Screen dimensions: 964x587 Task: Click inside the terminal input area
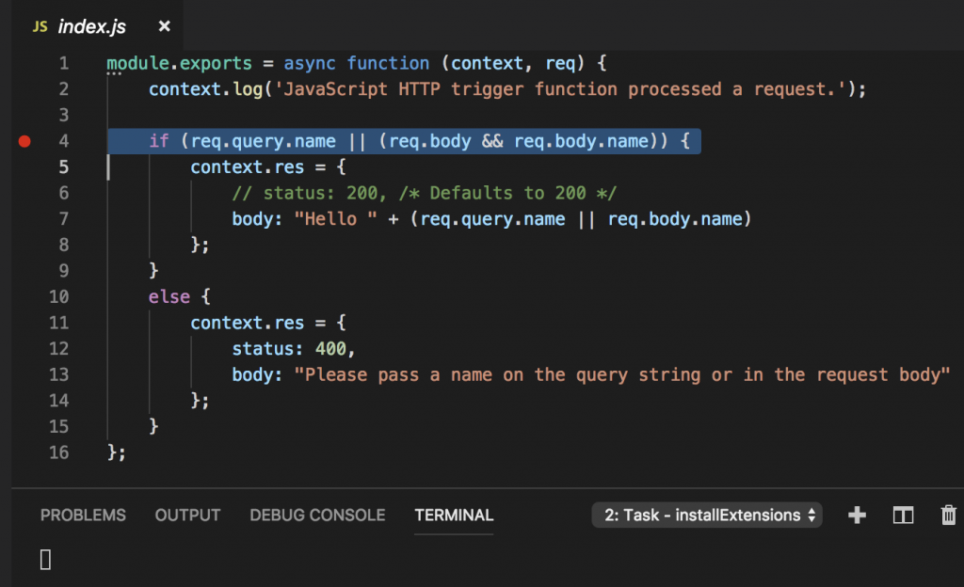pos(188,558)
